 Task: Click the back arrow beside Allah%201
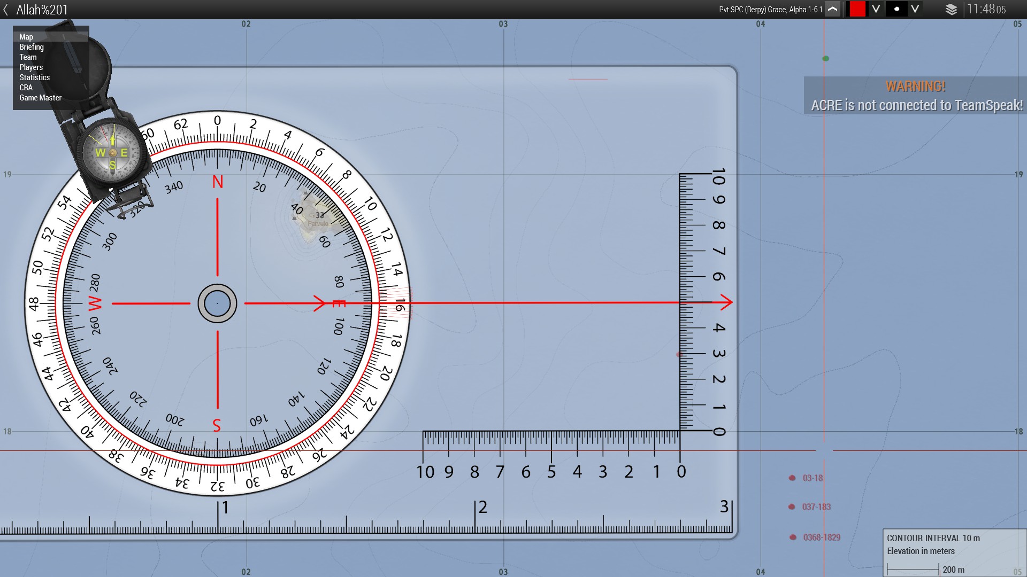click(6, 10)
